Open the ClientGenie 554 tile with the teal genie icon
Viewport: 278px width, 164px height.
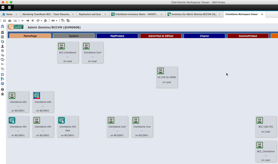(x=19, y=127)
